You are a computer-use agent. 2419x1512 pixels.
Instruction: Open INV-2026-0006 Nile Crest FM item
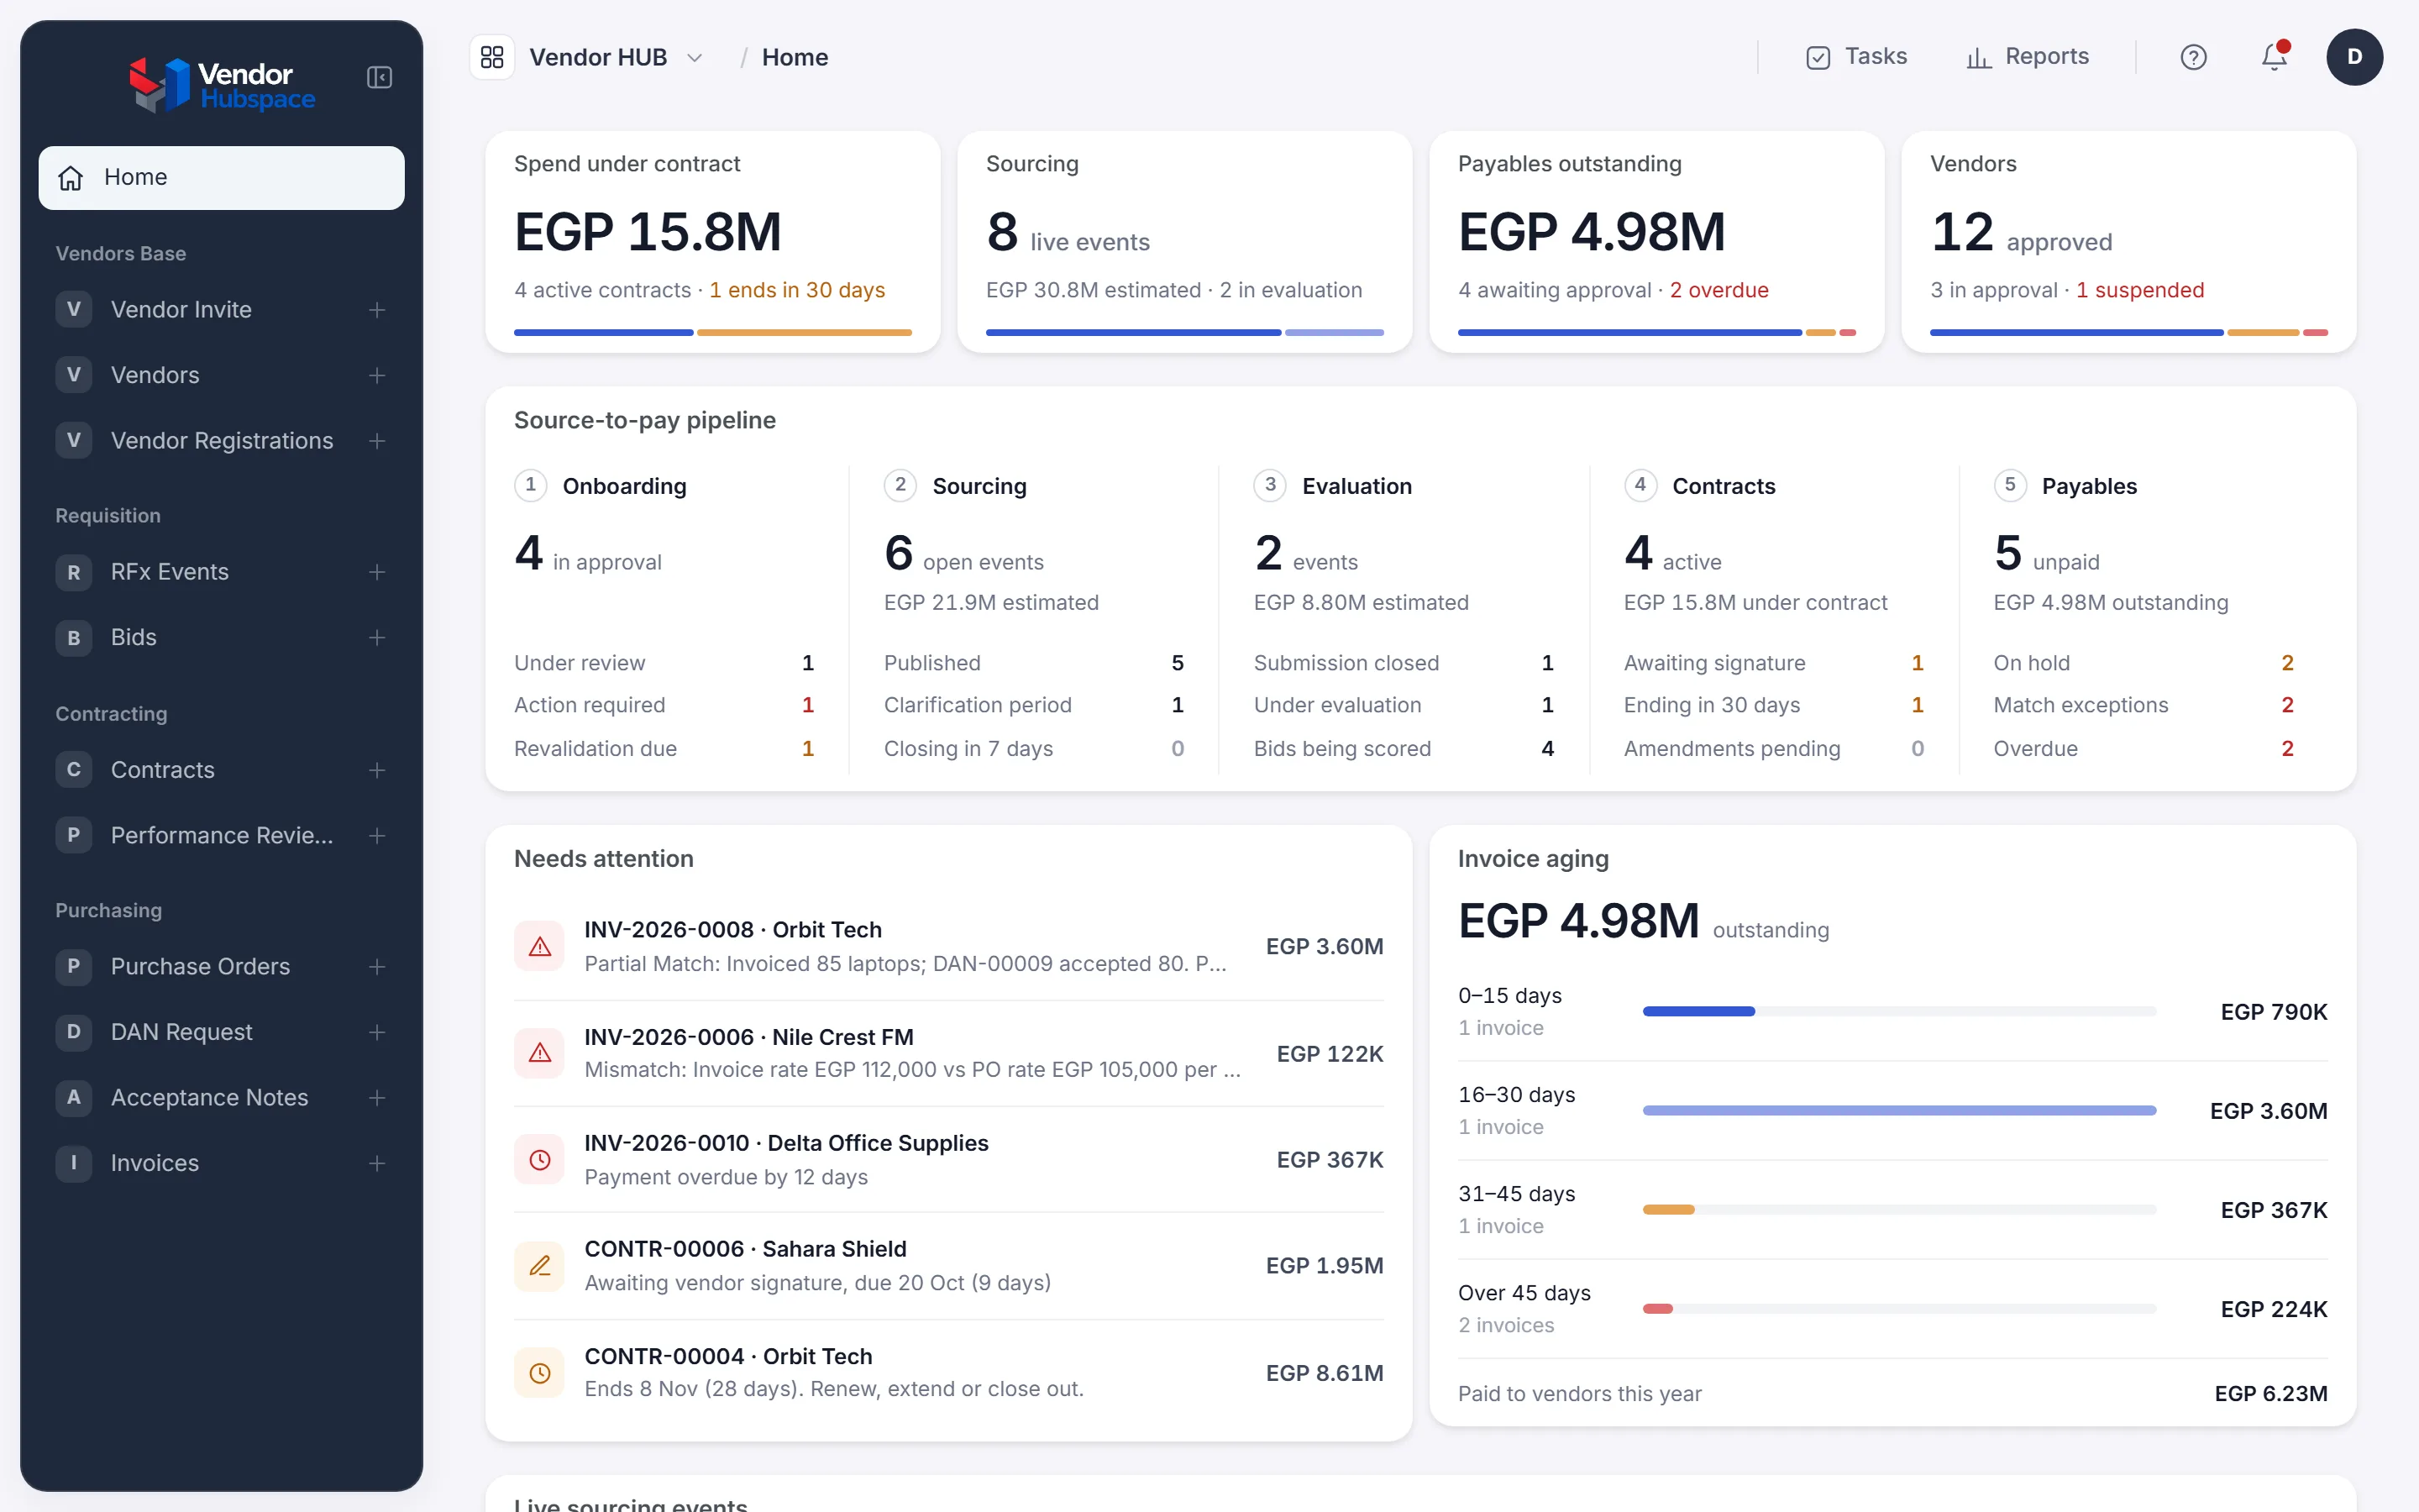click(x=948, y=1054)
